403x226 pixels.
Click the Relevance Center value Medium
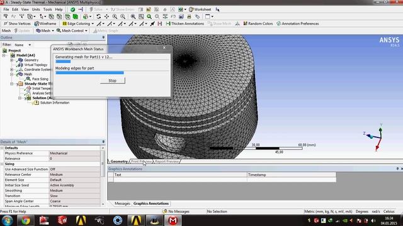74,175
